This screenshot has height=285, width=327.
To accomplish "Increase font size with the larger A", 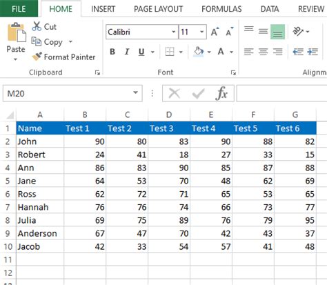I will coord(215,32).
